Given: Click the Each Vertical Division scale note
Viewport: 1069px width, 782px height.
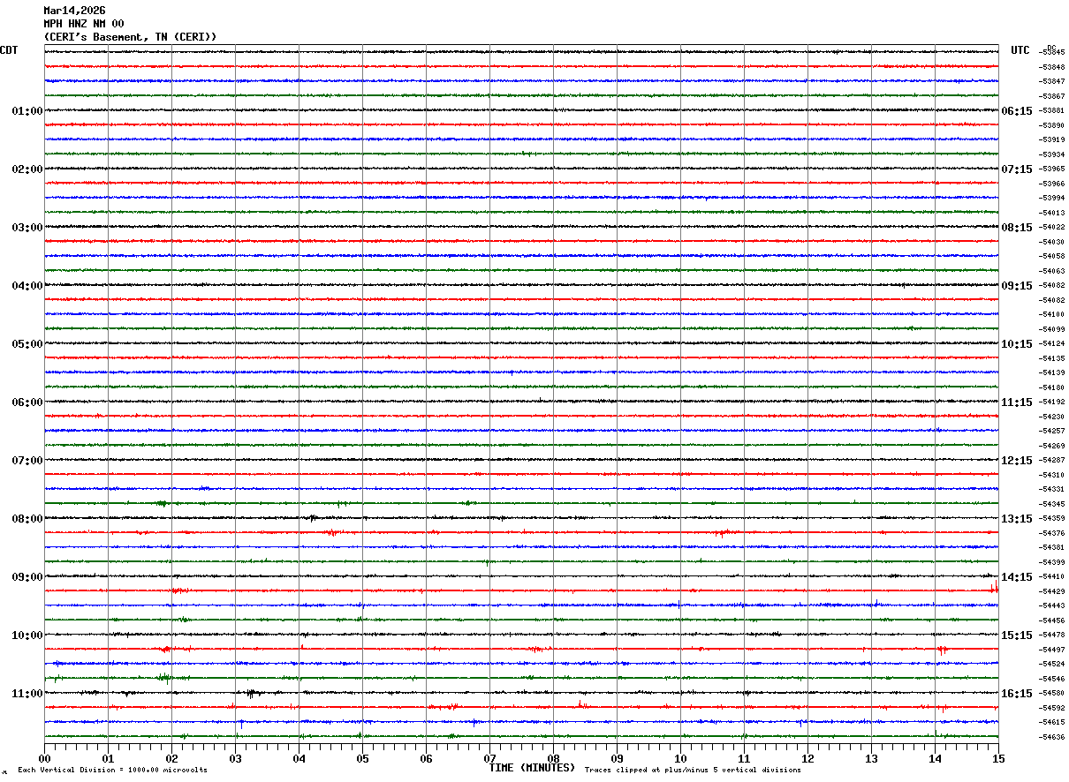Looking at the screenshot, I should point(112,770).
